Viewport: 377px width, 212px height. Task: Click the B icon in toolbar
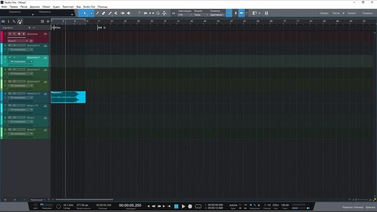pos(266,13)
